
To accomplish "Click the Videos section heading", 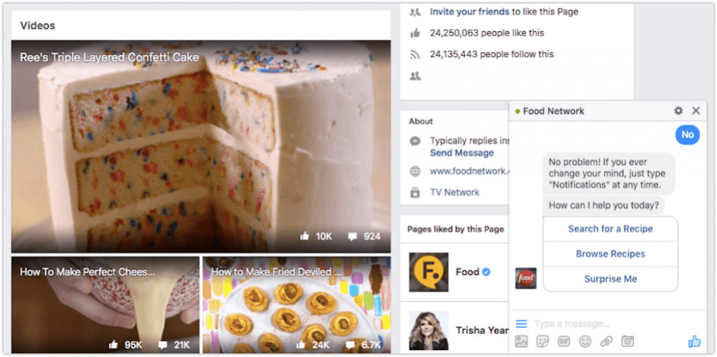I will point(37,25).
